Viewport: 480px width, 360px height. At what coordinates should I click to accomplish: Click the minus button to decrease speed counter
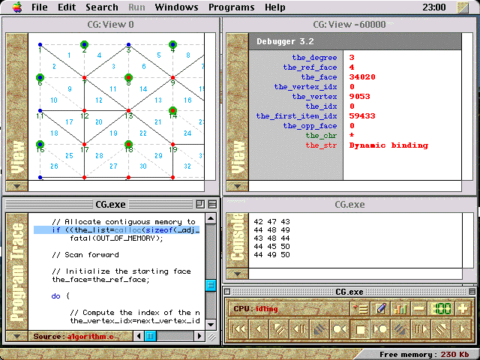pos(418,308)
